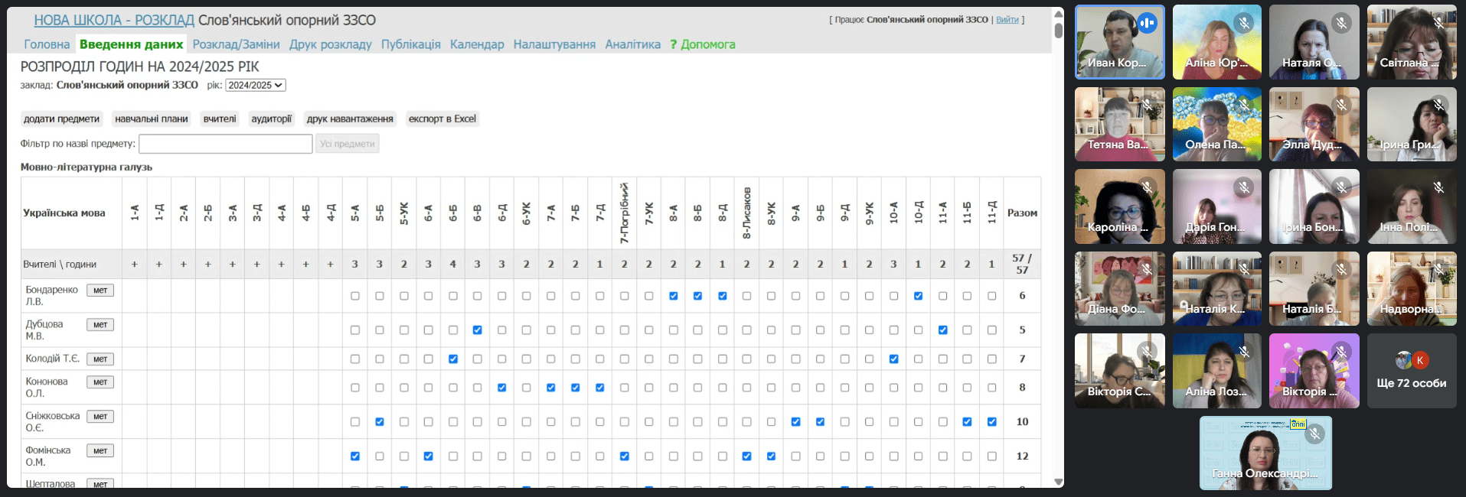Click the speaking indicator on Иван Кор tile
The width and height of the screenshot is (1466, 497).
pyautogui.click(x=1147, y=23)
